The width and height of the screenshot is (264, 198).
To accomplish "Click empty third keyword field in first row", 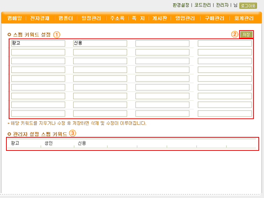I will 162,43.
